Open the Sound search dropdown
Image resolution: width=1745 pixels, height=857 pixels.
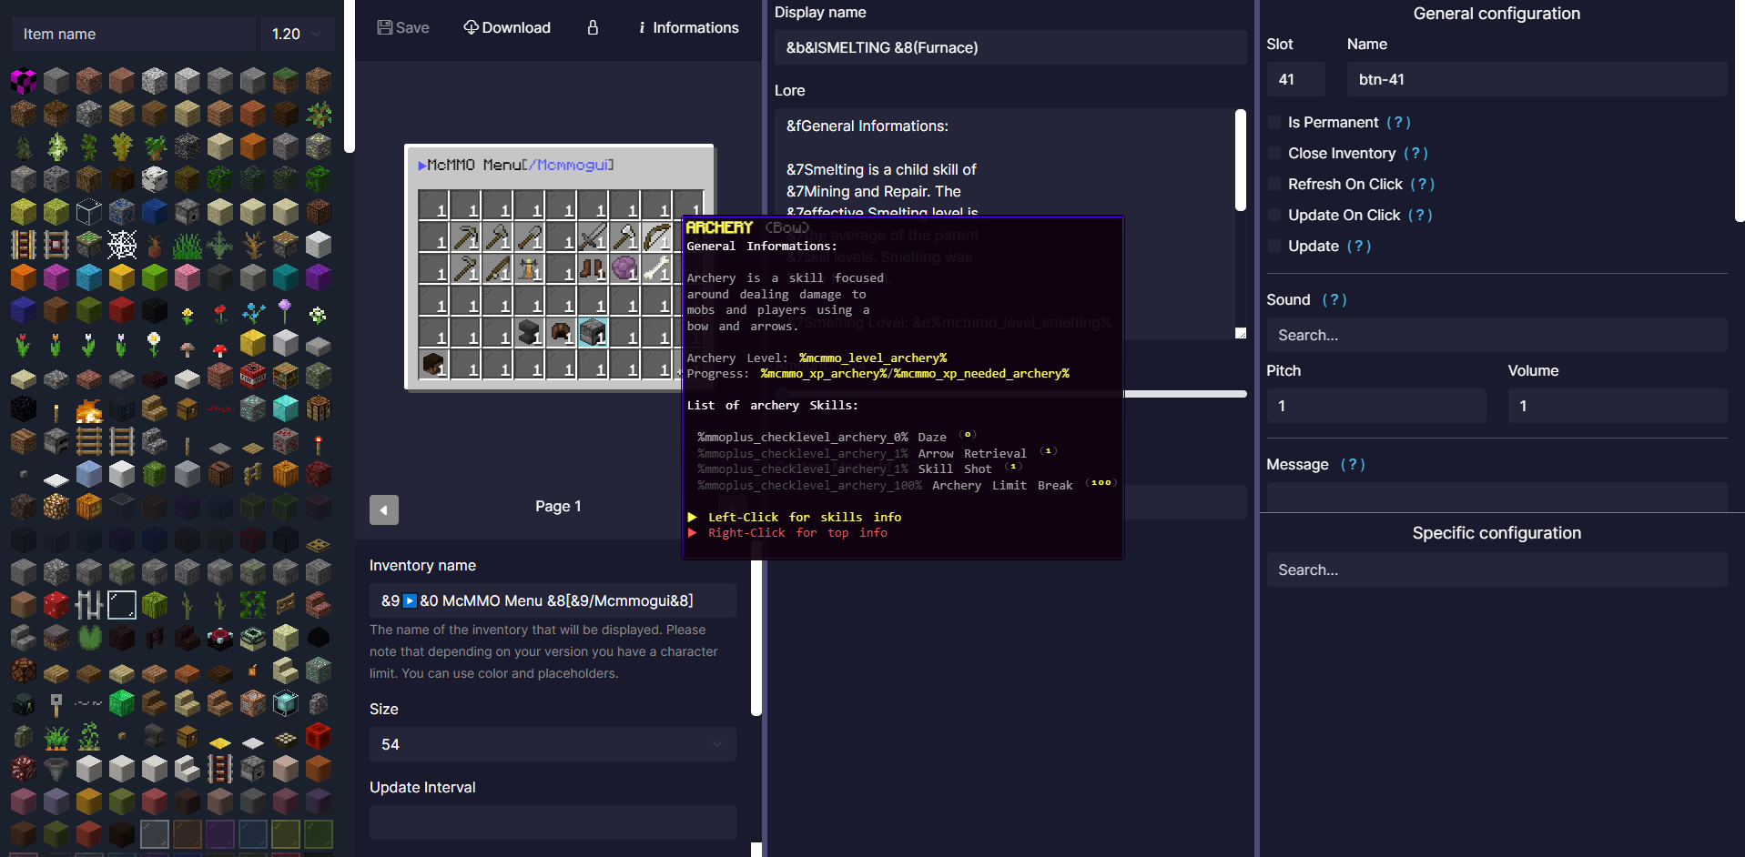pyautogui.click(x=1496, y=335)
